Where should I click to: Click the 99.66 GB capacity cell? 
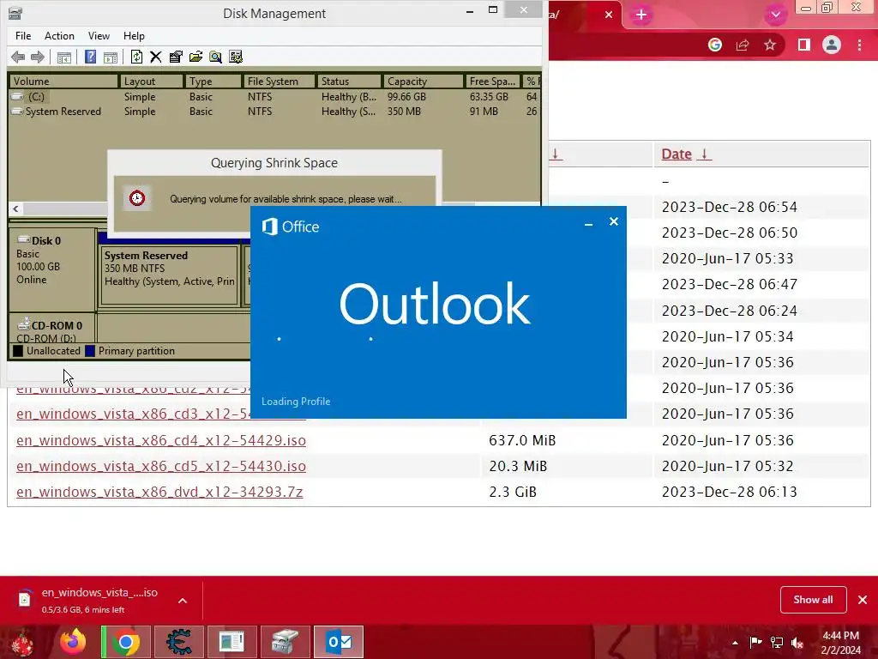(406, 97)
